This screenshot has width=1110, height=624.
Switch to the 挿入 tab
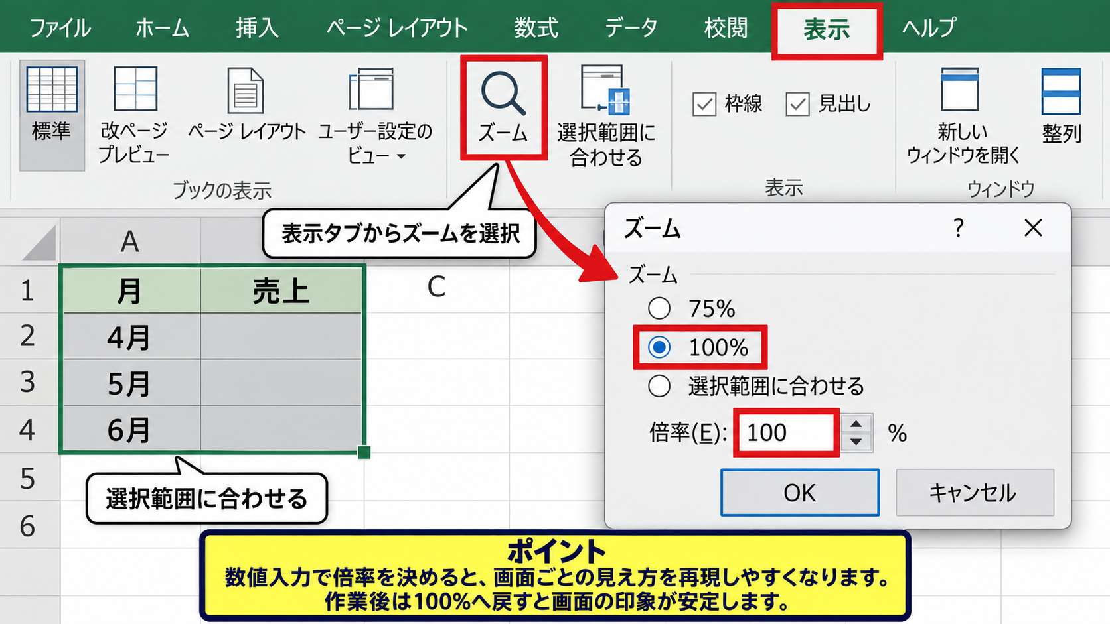(x=257, y=28)
